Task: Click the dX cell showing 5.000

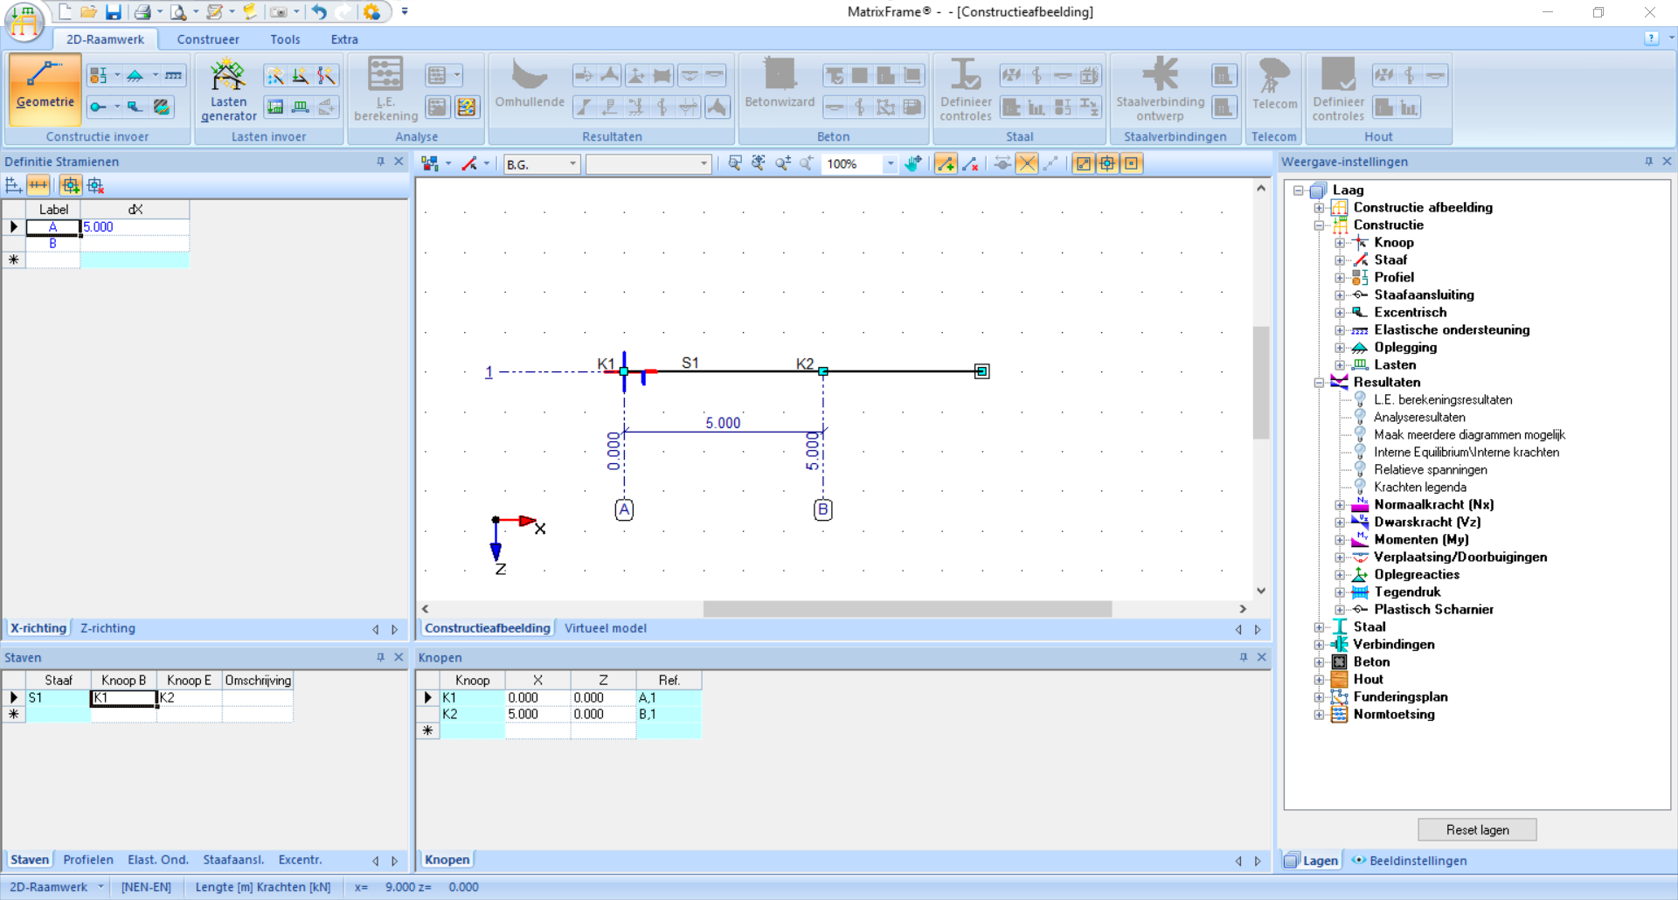Action: pos(134,227)
